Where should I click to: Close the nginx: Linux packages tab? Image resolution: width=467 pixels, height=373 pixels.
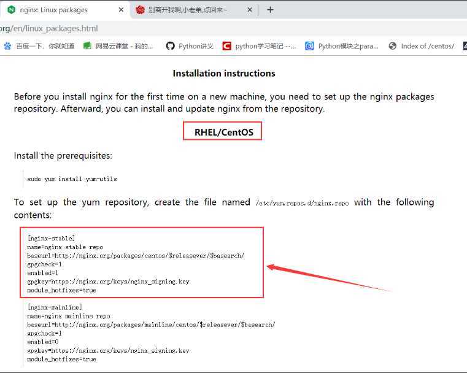(x=121, y=10)
